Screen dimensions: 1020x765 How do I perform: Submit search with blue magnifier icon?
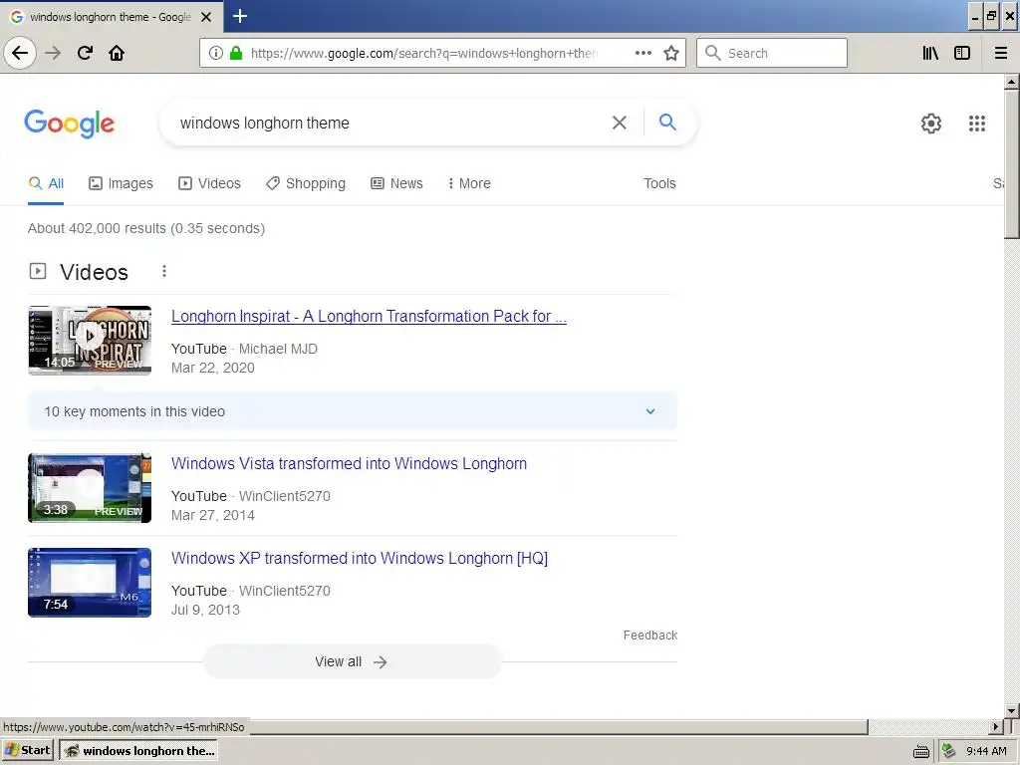pyautogui.click(x=667, y=122)
